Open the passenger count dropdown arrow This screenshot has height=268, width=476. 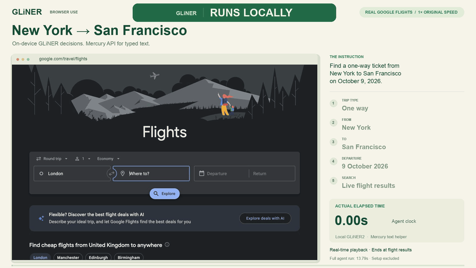[x=89, y=158]
